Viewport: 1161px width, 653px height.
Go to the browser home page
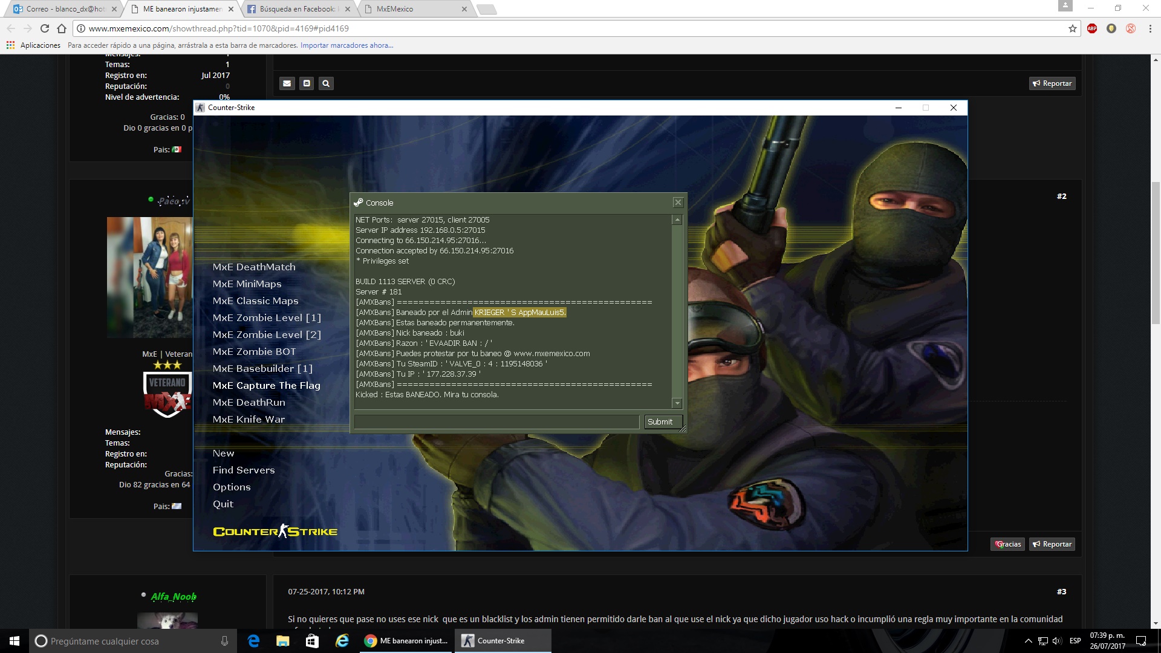click(x=62, y=28)
